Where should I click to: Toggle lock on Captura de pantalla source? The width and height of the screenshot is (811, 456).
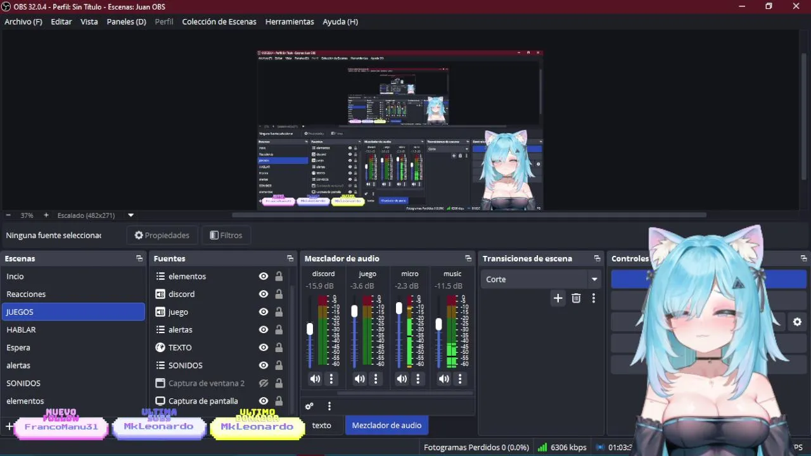tap(279, 401)
